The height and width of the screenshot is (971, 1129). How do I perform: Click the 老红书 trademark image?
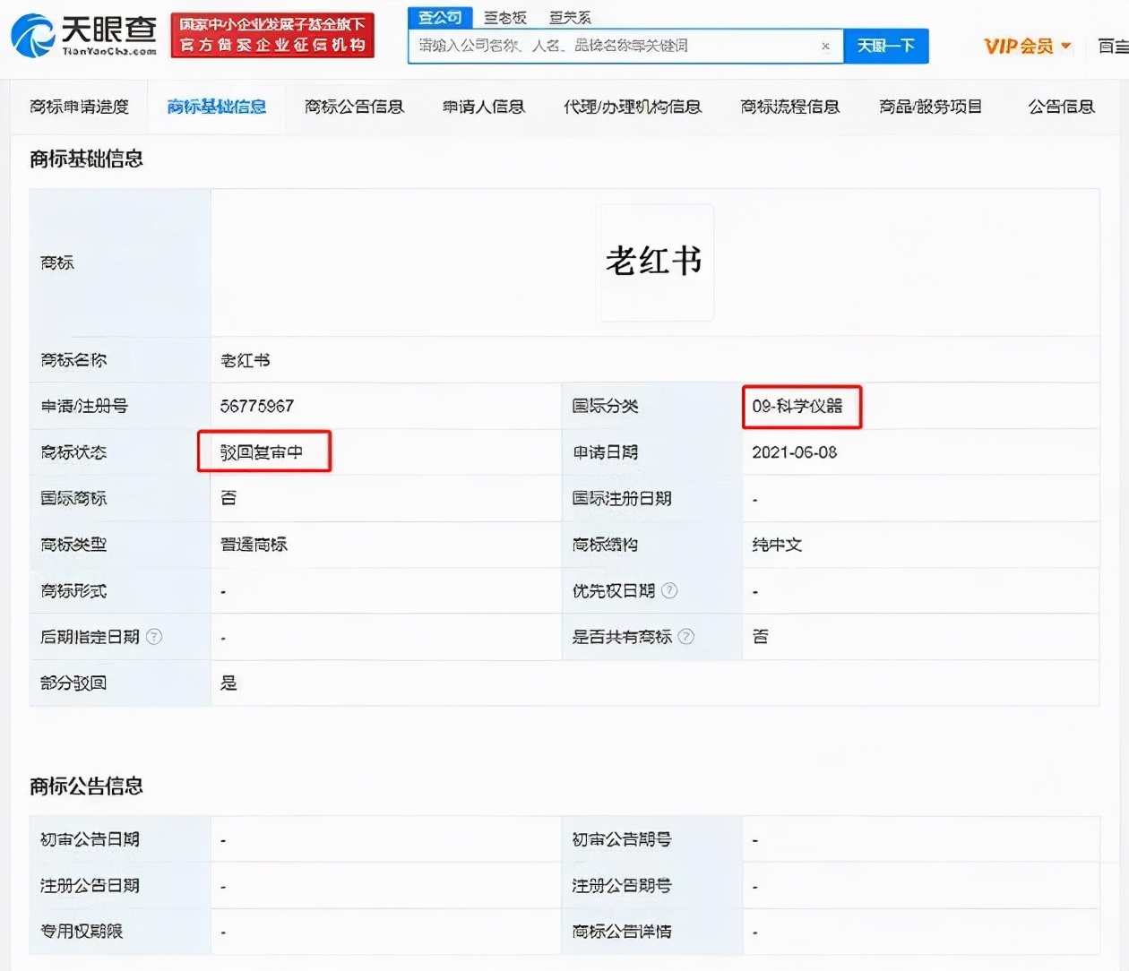pos(655,262)
